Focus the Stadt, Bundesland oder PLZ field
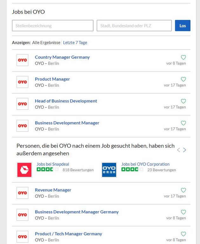200x244 pixels. (x=134, y=26)
